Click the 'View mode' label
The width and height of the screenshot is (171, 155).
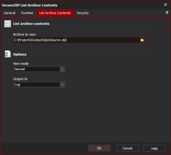pos(21,64)
